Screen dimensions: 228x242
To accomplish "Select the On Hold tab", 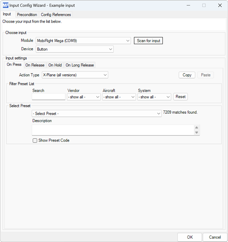I will pos(55,65).
